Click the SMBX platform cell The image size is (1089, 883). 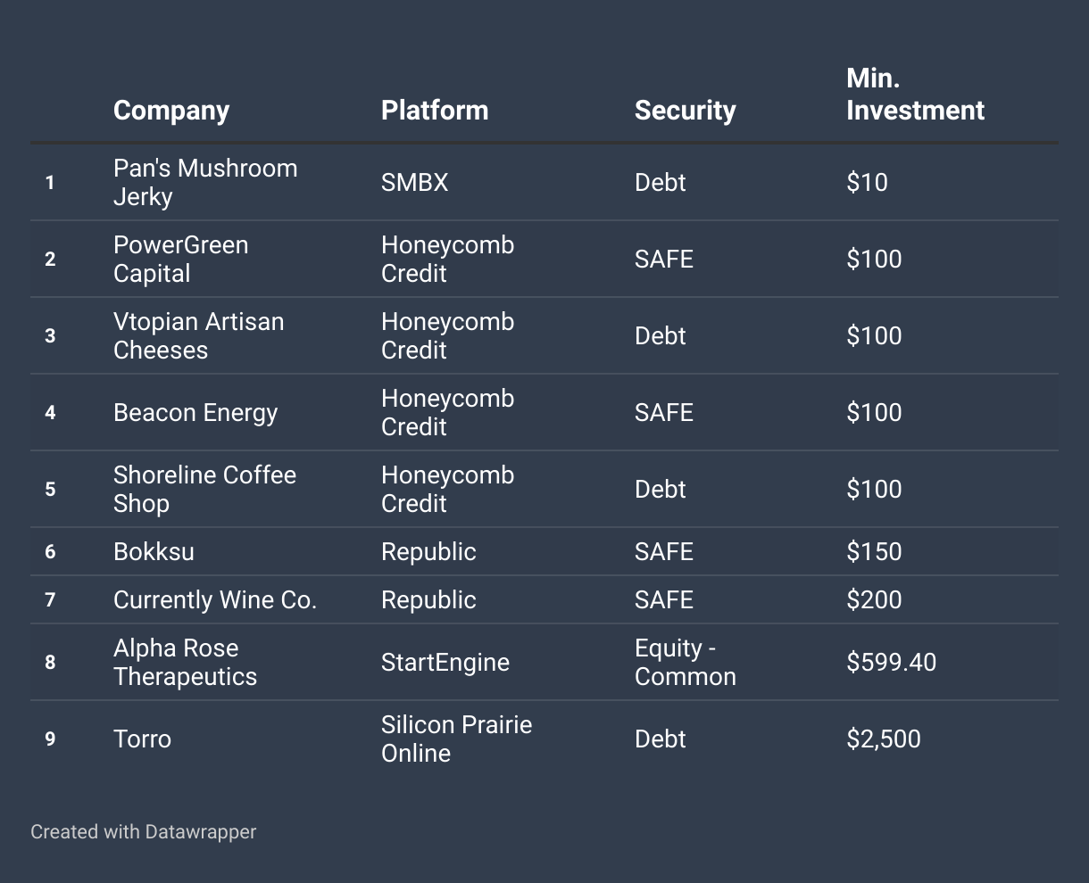414,182
